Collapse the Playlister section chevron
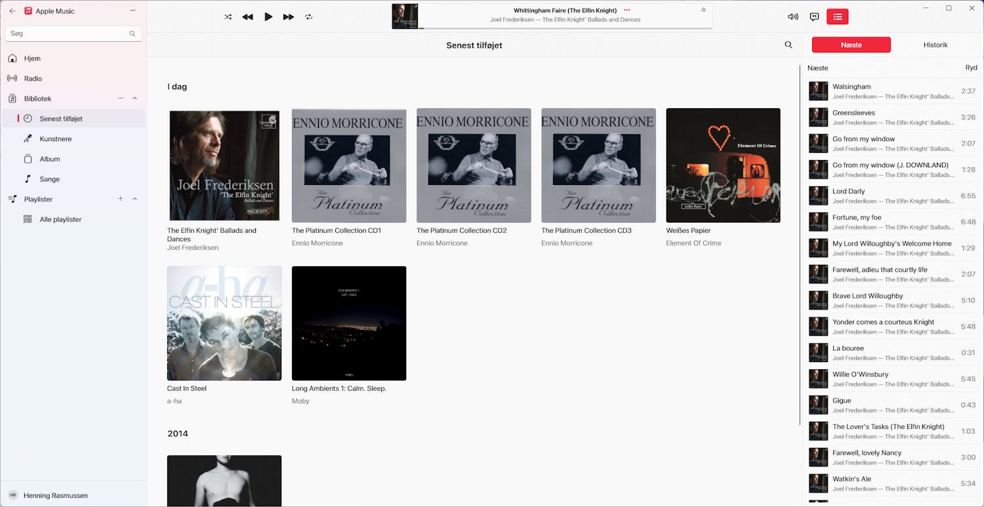This screenshot has width=984, height=507. tap(134, 199)
